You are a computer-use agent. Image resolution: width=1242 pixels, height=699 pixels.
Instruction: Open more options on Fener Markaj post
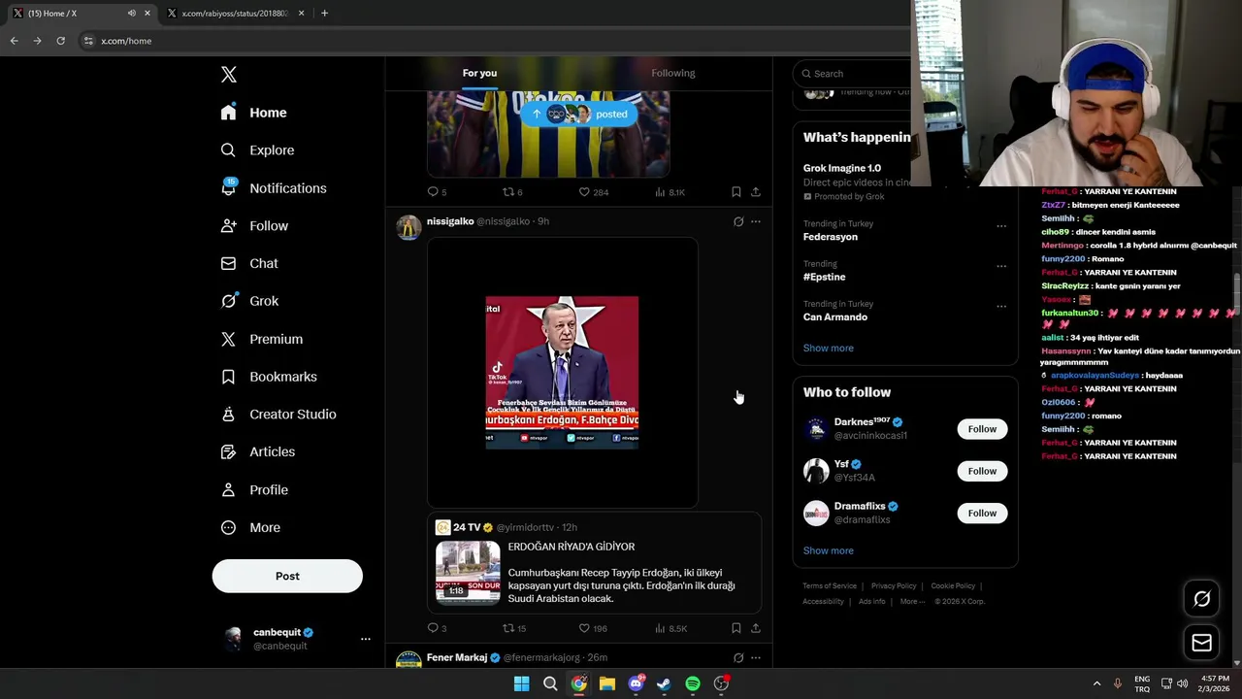point(756,657)
